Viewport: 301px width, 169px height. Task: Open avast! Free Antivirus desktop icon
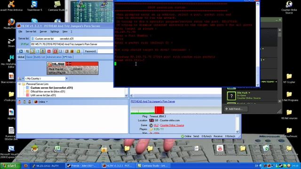pyautogui.click(x=11, y=6)
